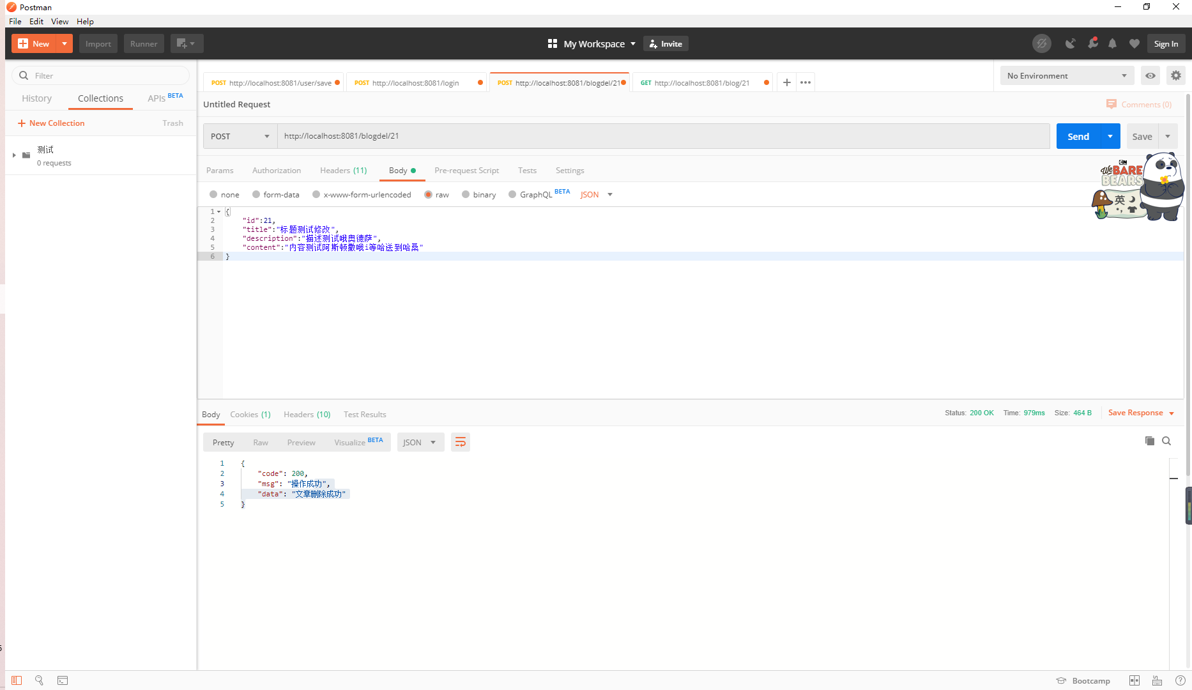Open the help question mark icon
Screen dimensions: 1192x690
[x=1181, y=680]
